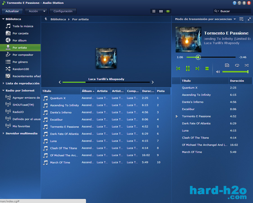Toggle repeat mode icon
Image resolution: width=253 pixels, height=203 pixels.
[237, 65]
